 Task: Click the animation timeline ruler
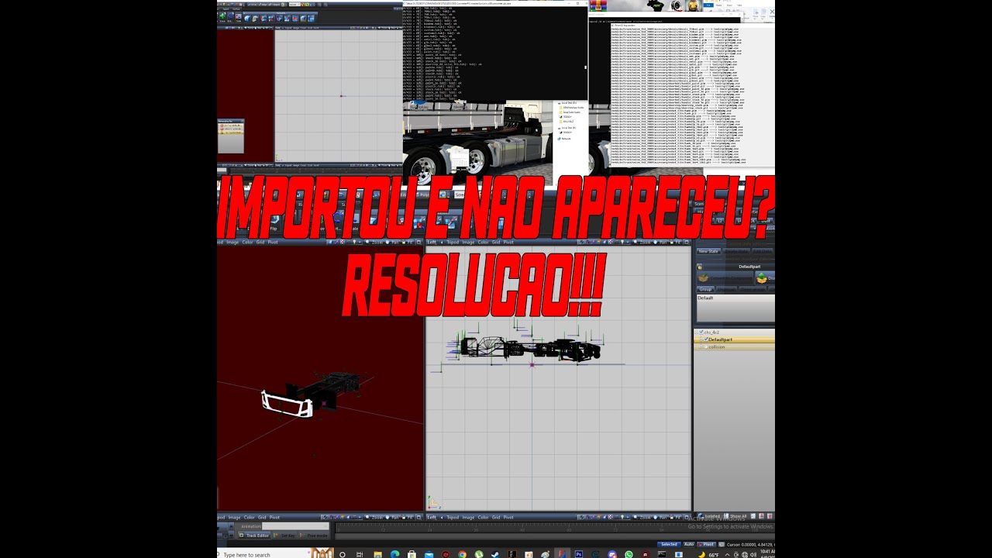[554, 528]
